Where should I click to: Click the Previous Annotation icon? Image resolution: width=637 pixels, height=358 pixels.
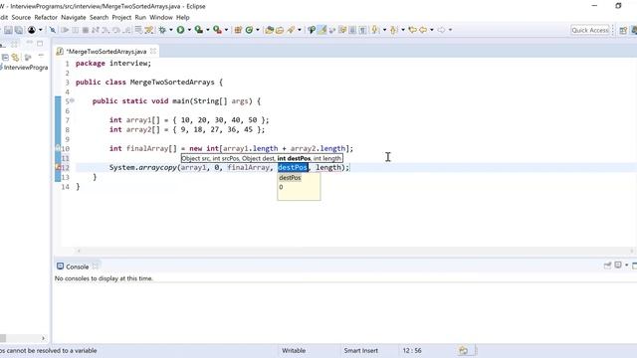coord(393,30)
